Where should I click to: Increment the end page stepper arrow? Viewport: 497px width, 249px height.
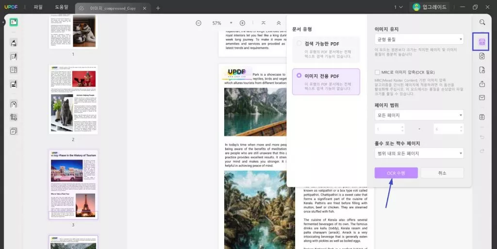click(461, 127)
